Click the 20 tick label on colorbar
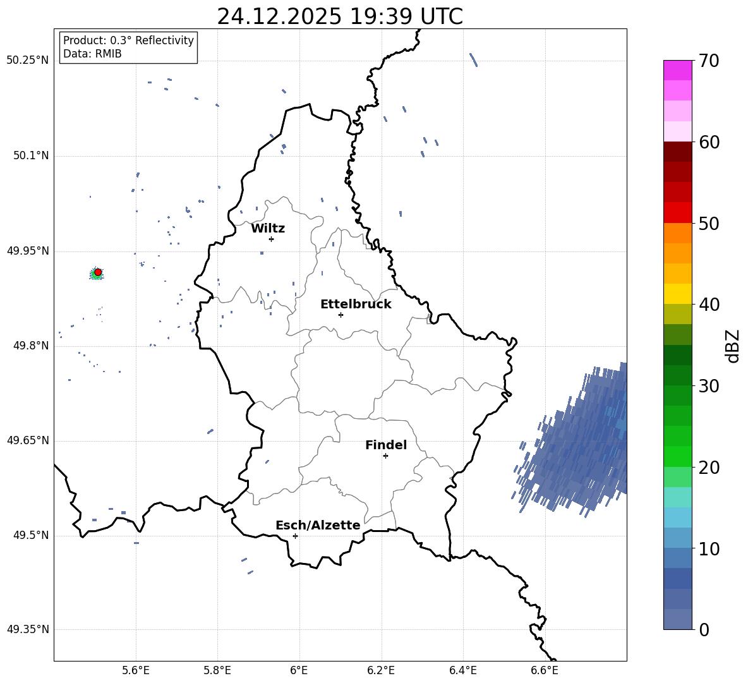The height and width of the screenshot is (683, 748). click(x=709, y=468)
